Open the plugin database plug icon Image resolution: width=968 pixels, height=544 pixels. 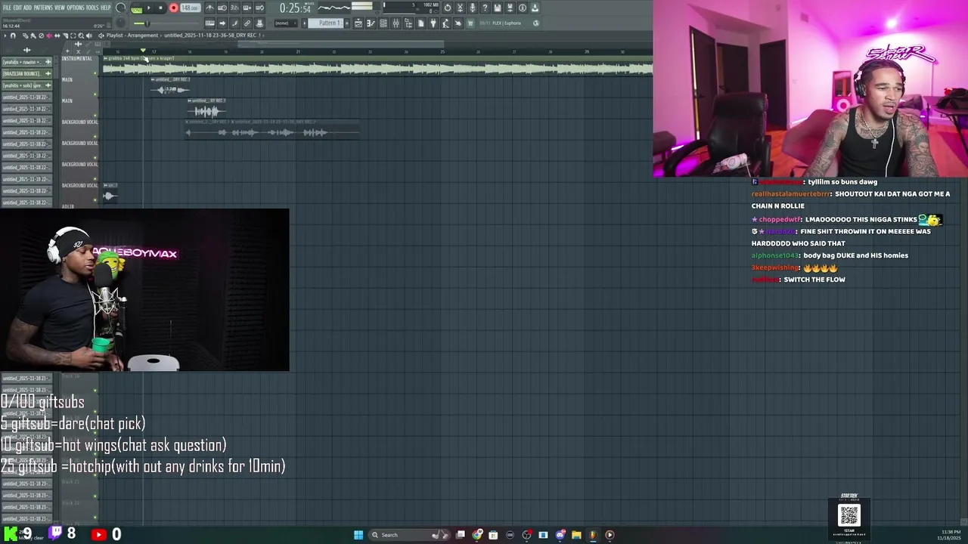pyautogui.click(x=433, y=23)
